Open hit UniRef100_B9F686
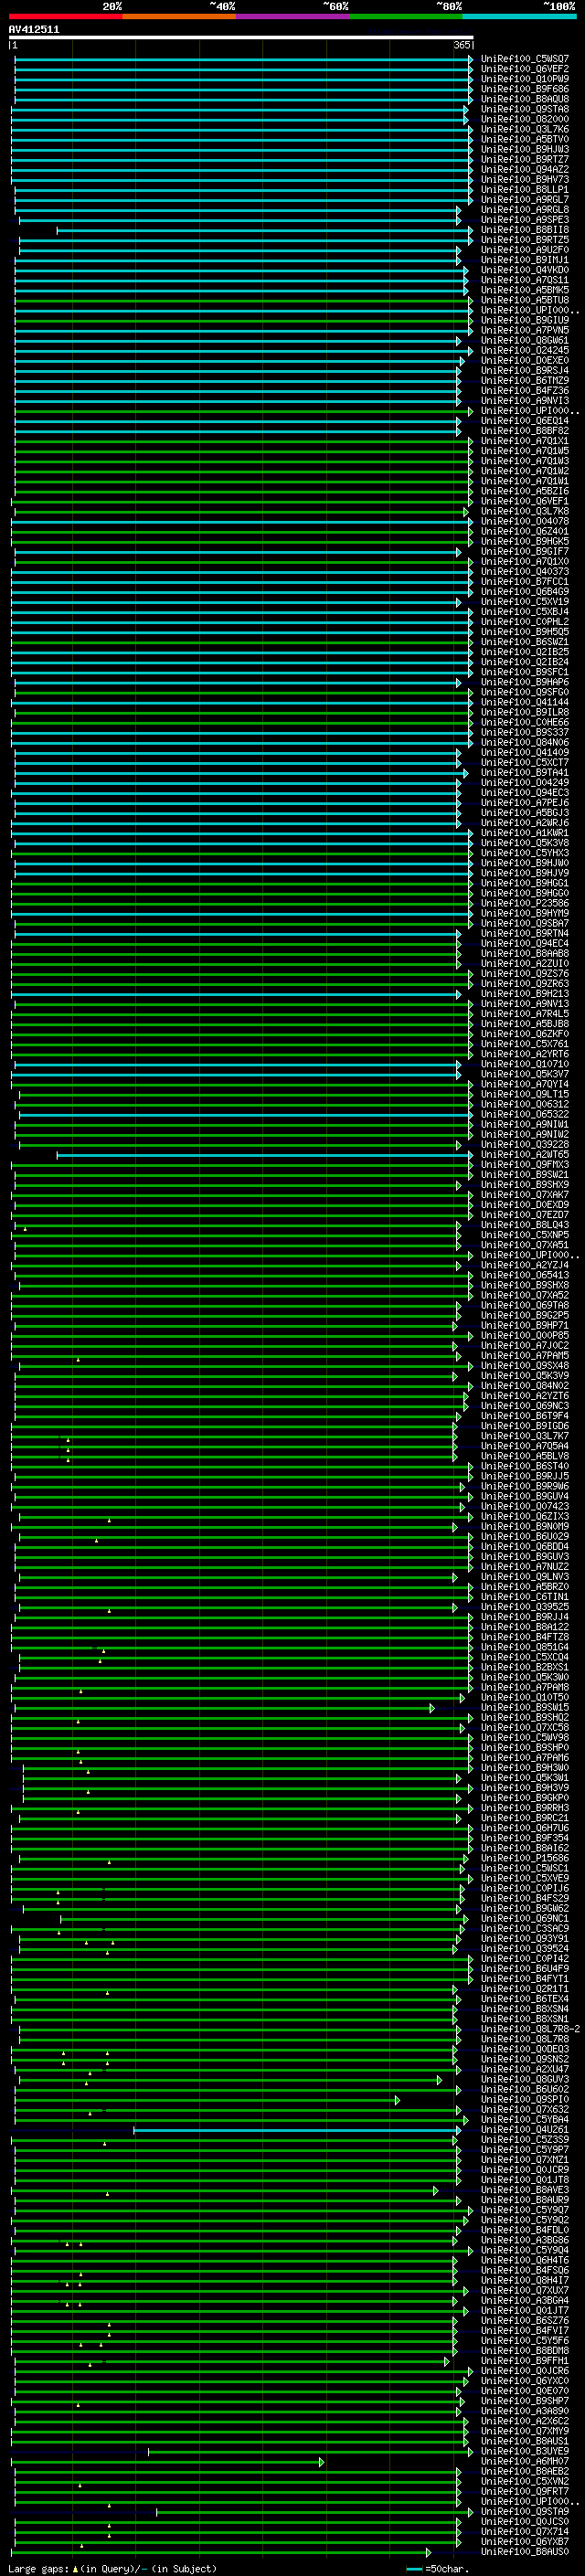 [x=525, y=89]
